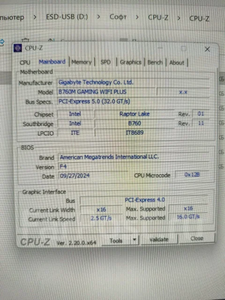Screen dimensions: 225x300
Task: Click the Raptor Lake chipset value
Action: (x=135, y=114)
